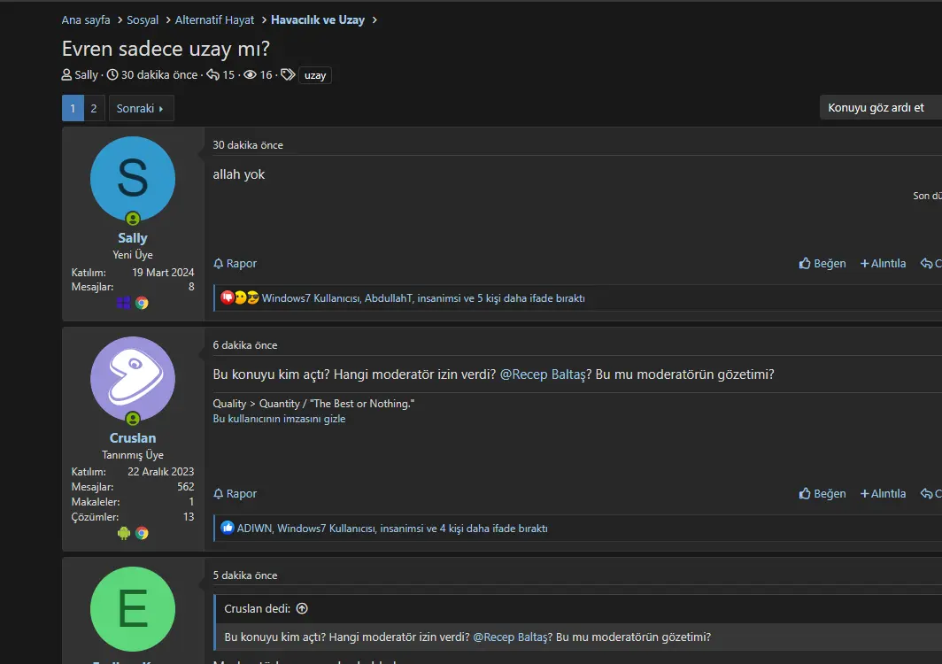Click Bu kullanıcının imzasını gizle
The image size is (942, 664).
[x=279, y=419]
